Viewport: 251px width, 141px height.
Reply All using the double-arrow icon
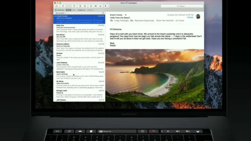[96, 6]
